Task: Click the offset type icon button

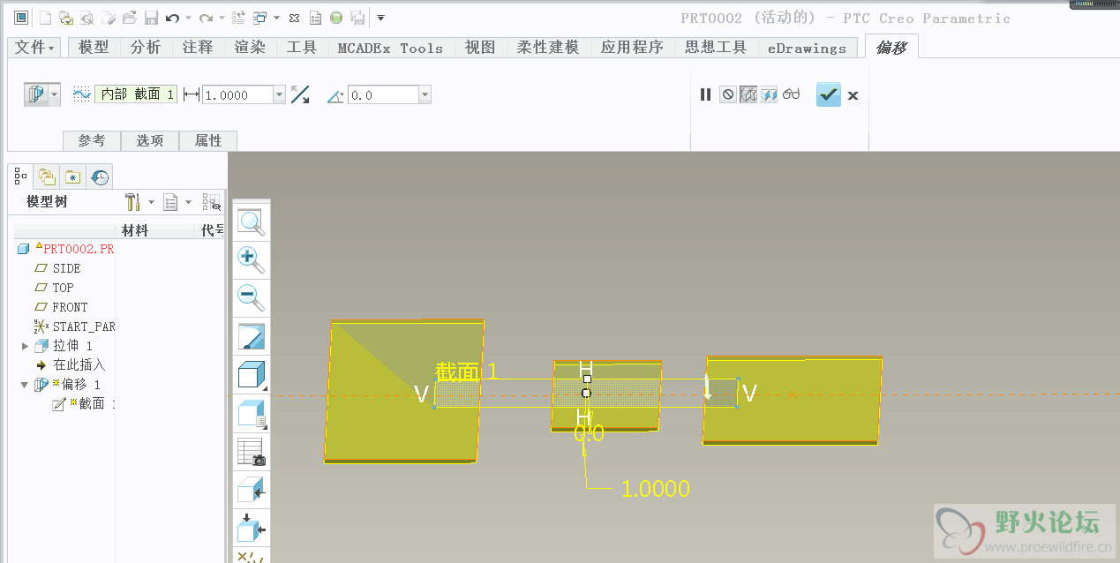Action: point(36,94)
